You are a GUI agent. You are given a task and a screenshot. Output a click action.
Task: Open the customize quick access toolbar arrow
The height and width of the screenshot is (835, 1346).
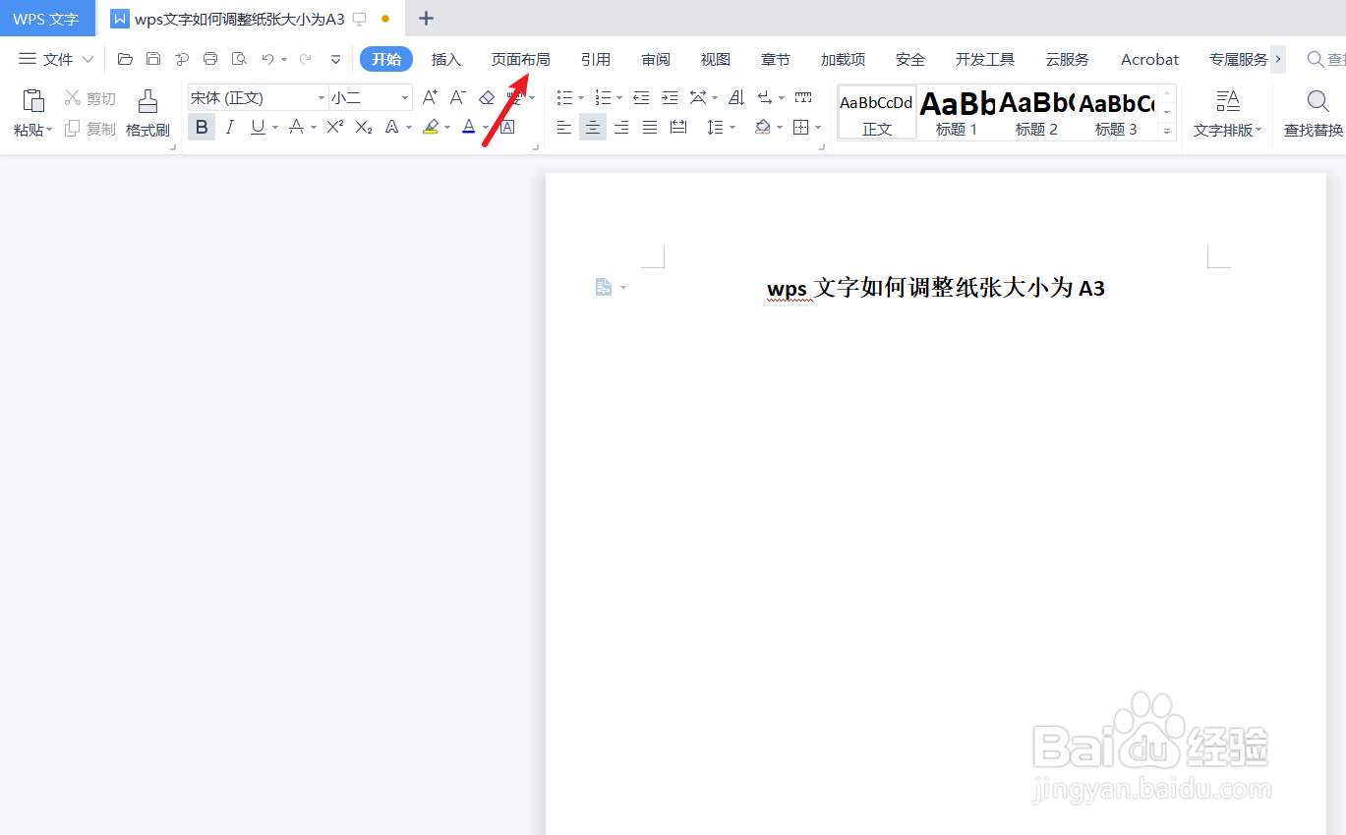coord(336,59)
